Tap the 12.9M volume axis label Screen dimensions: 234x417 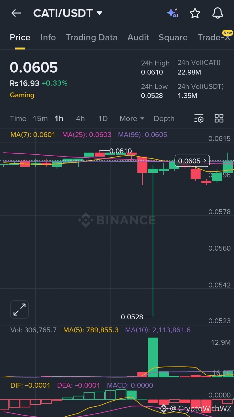click(x=221, y=342)
